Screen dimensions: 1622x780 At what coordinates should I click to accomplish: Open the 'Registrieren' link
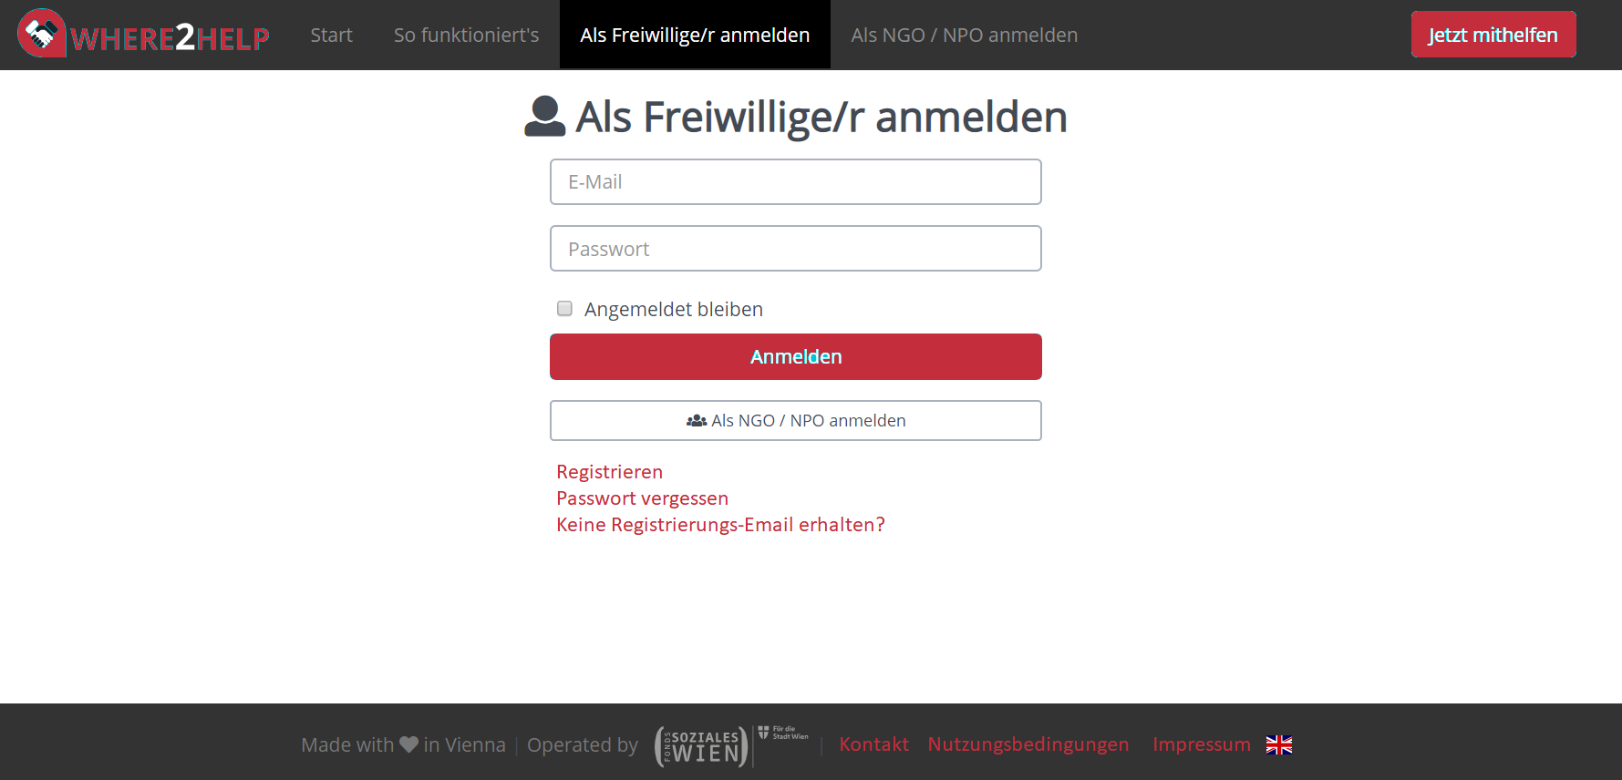(609, 471)
